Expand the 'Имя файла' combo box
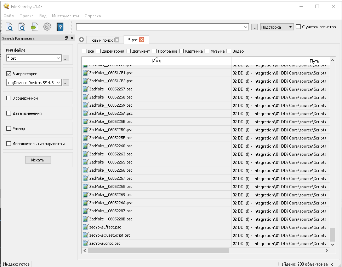The image size is (342, 267). click(58, 58)
